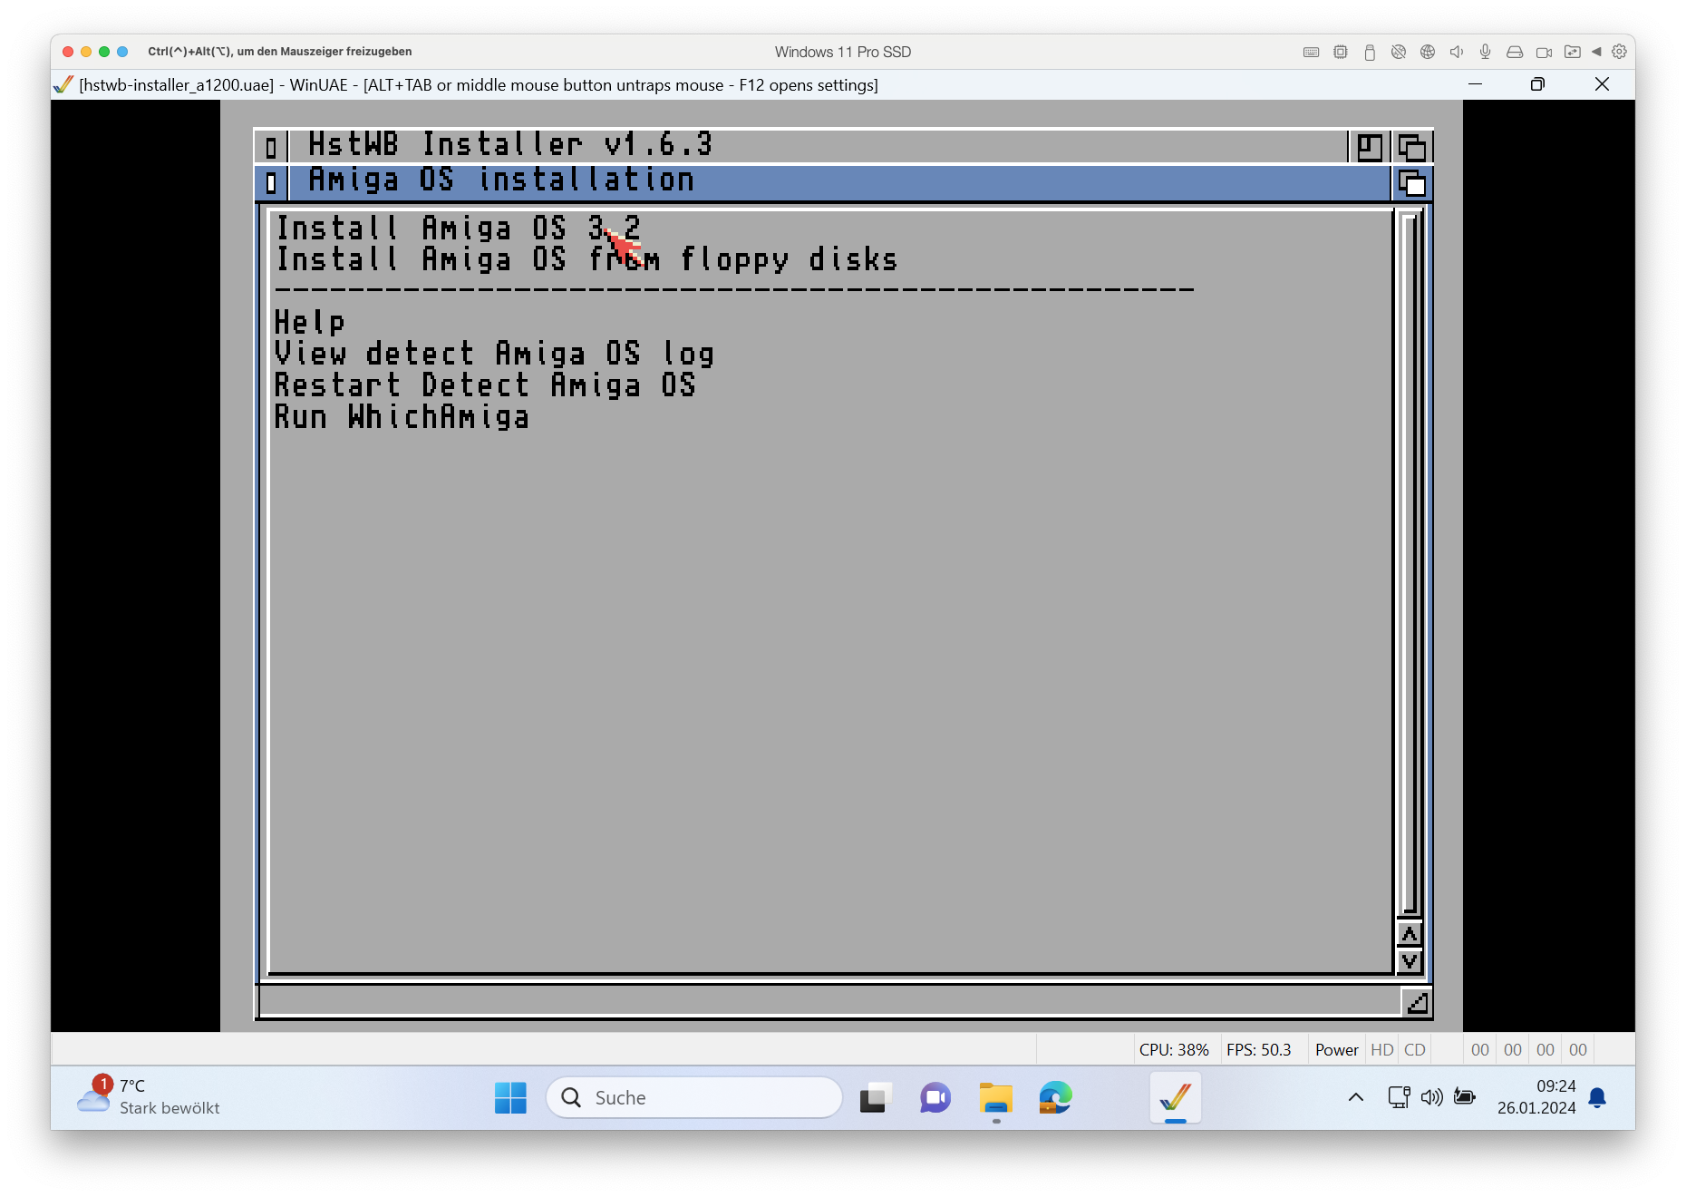Open File Explorer from the taskbar
The width and height of the screenshot is (1686, 1197).
(x=995, y=1098)
